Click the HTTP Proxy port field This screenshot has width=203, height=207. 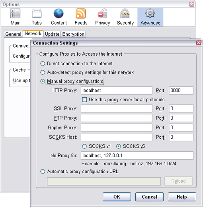pyautogui.click(x=181, y=91)
